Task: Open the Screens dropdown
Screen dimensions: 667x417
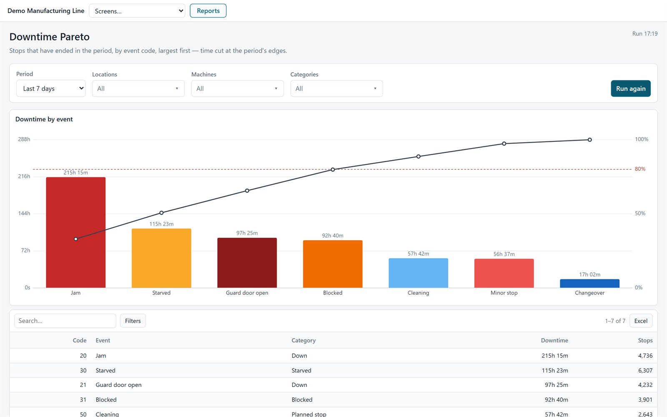Action: pyautogui.click(x=137, y=11)
